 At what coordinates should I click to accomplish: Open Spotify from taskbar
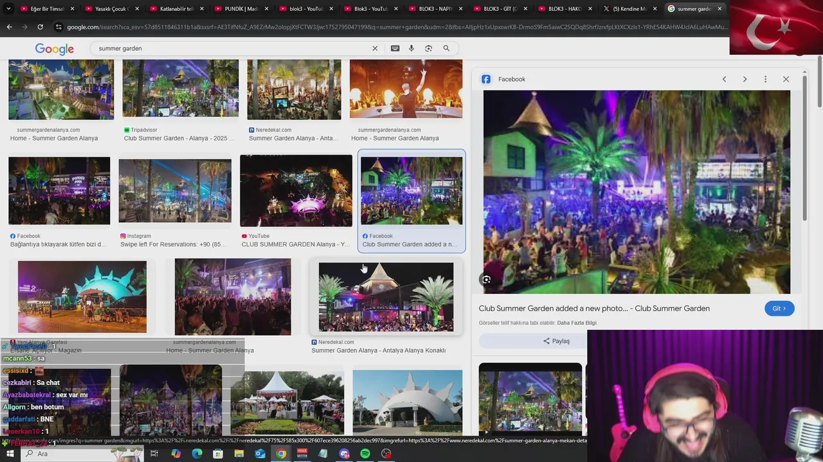[x=365, y=454]
